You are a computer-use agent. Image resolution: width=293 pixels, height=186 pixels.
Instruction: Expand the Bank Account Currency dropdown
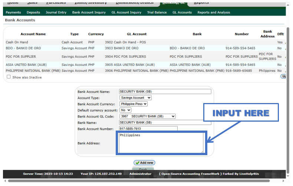[134, 104]
